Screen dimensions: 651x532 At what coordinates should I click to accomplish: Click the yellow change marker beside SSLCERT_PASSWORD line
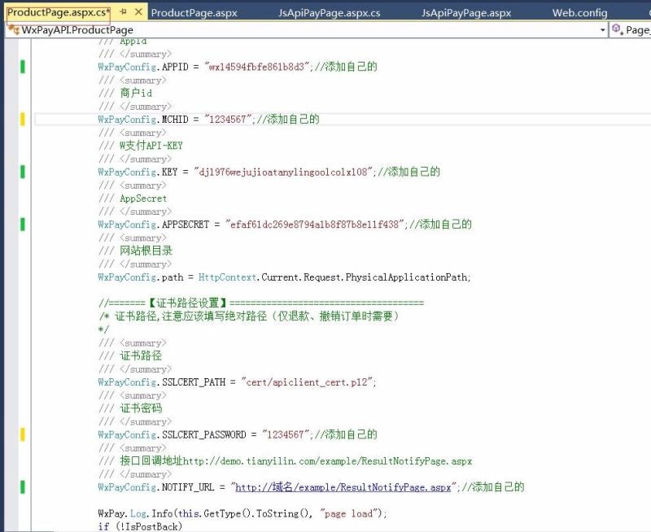(23, 435)
